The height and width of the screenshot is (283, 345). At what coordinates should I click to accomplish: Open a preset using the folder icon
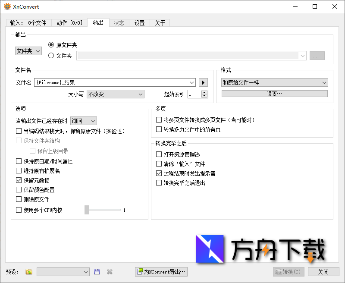[28, 272]
